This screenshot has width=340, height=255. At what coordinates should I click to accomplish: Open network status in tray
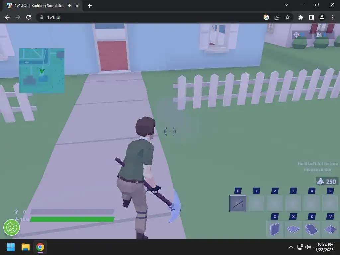pyautogui.click(x=300, y=247)
